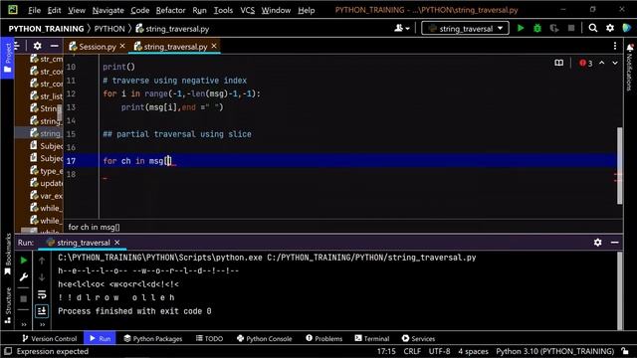The width and height of the screenshot is (637, 358).
Task: Hide Run panel with minus icon
Action: [615, 243]
